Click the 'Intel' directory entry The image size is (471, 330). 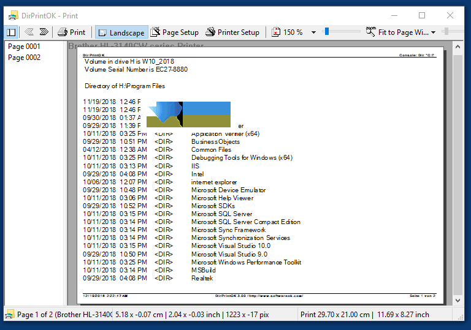(197, 174)
